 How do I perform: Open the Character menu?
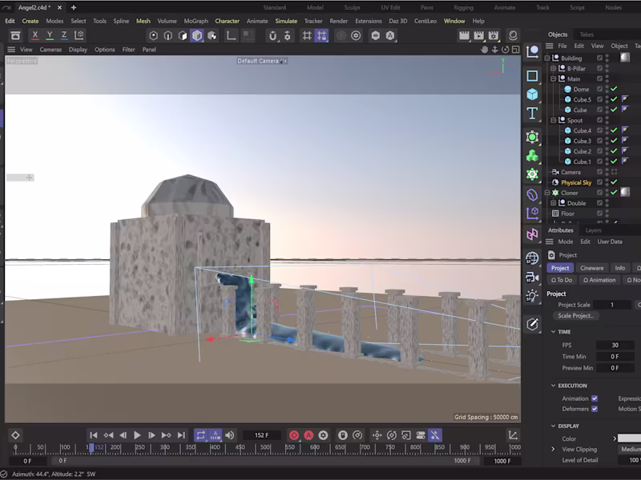pyautogui.click(x=228, y=21)
